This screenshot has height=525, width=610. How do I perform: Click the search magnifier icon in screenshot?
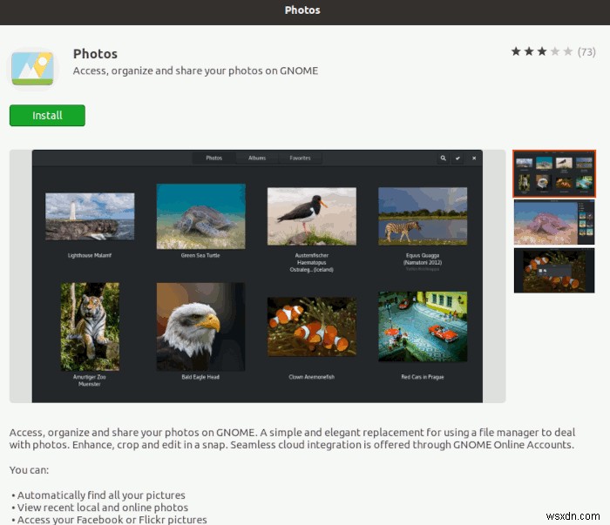coord(443,158)
